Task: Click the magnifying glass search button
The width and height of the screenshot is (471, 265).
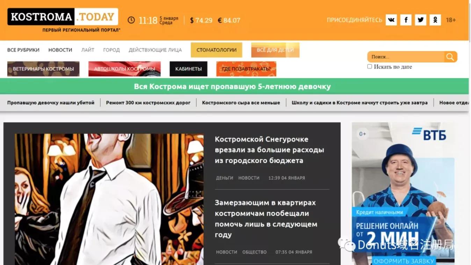Action: 450,57
